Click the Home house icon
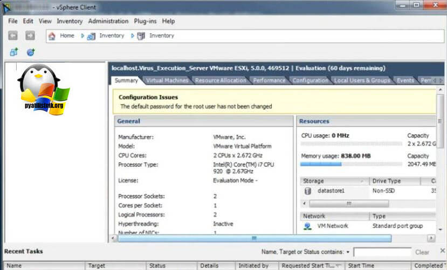 point(52,36)
